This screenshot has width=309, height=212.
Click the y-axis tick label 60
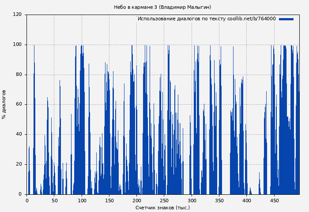click(19, 105)
